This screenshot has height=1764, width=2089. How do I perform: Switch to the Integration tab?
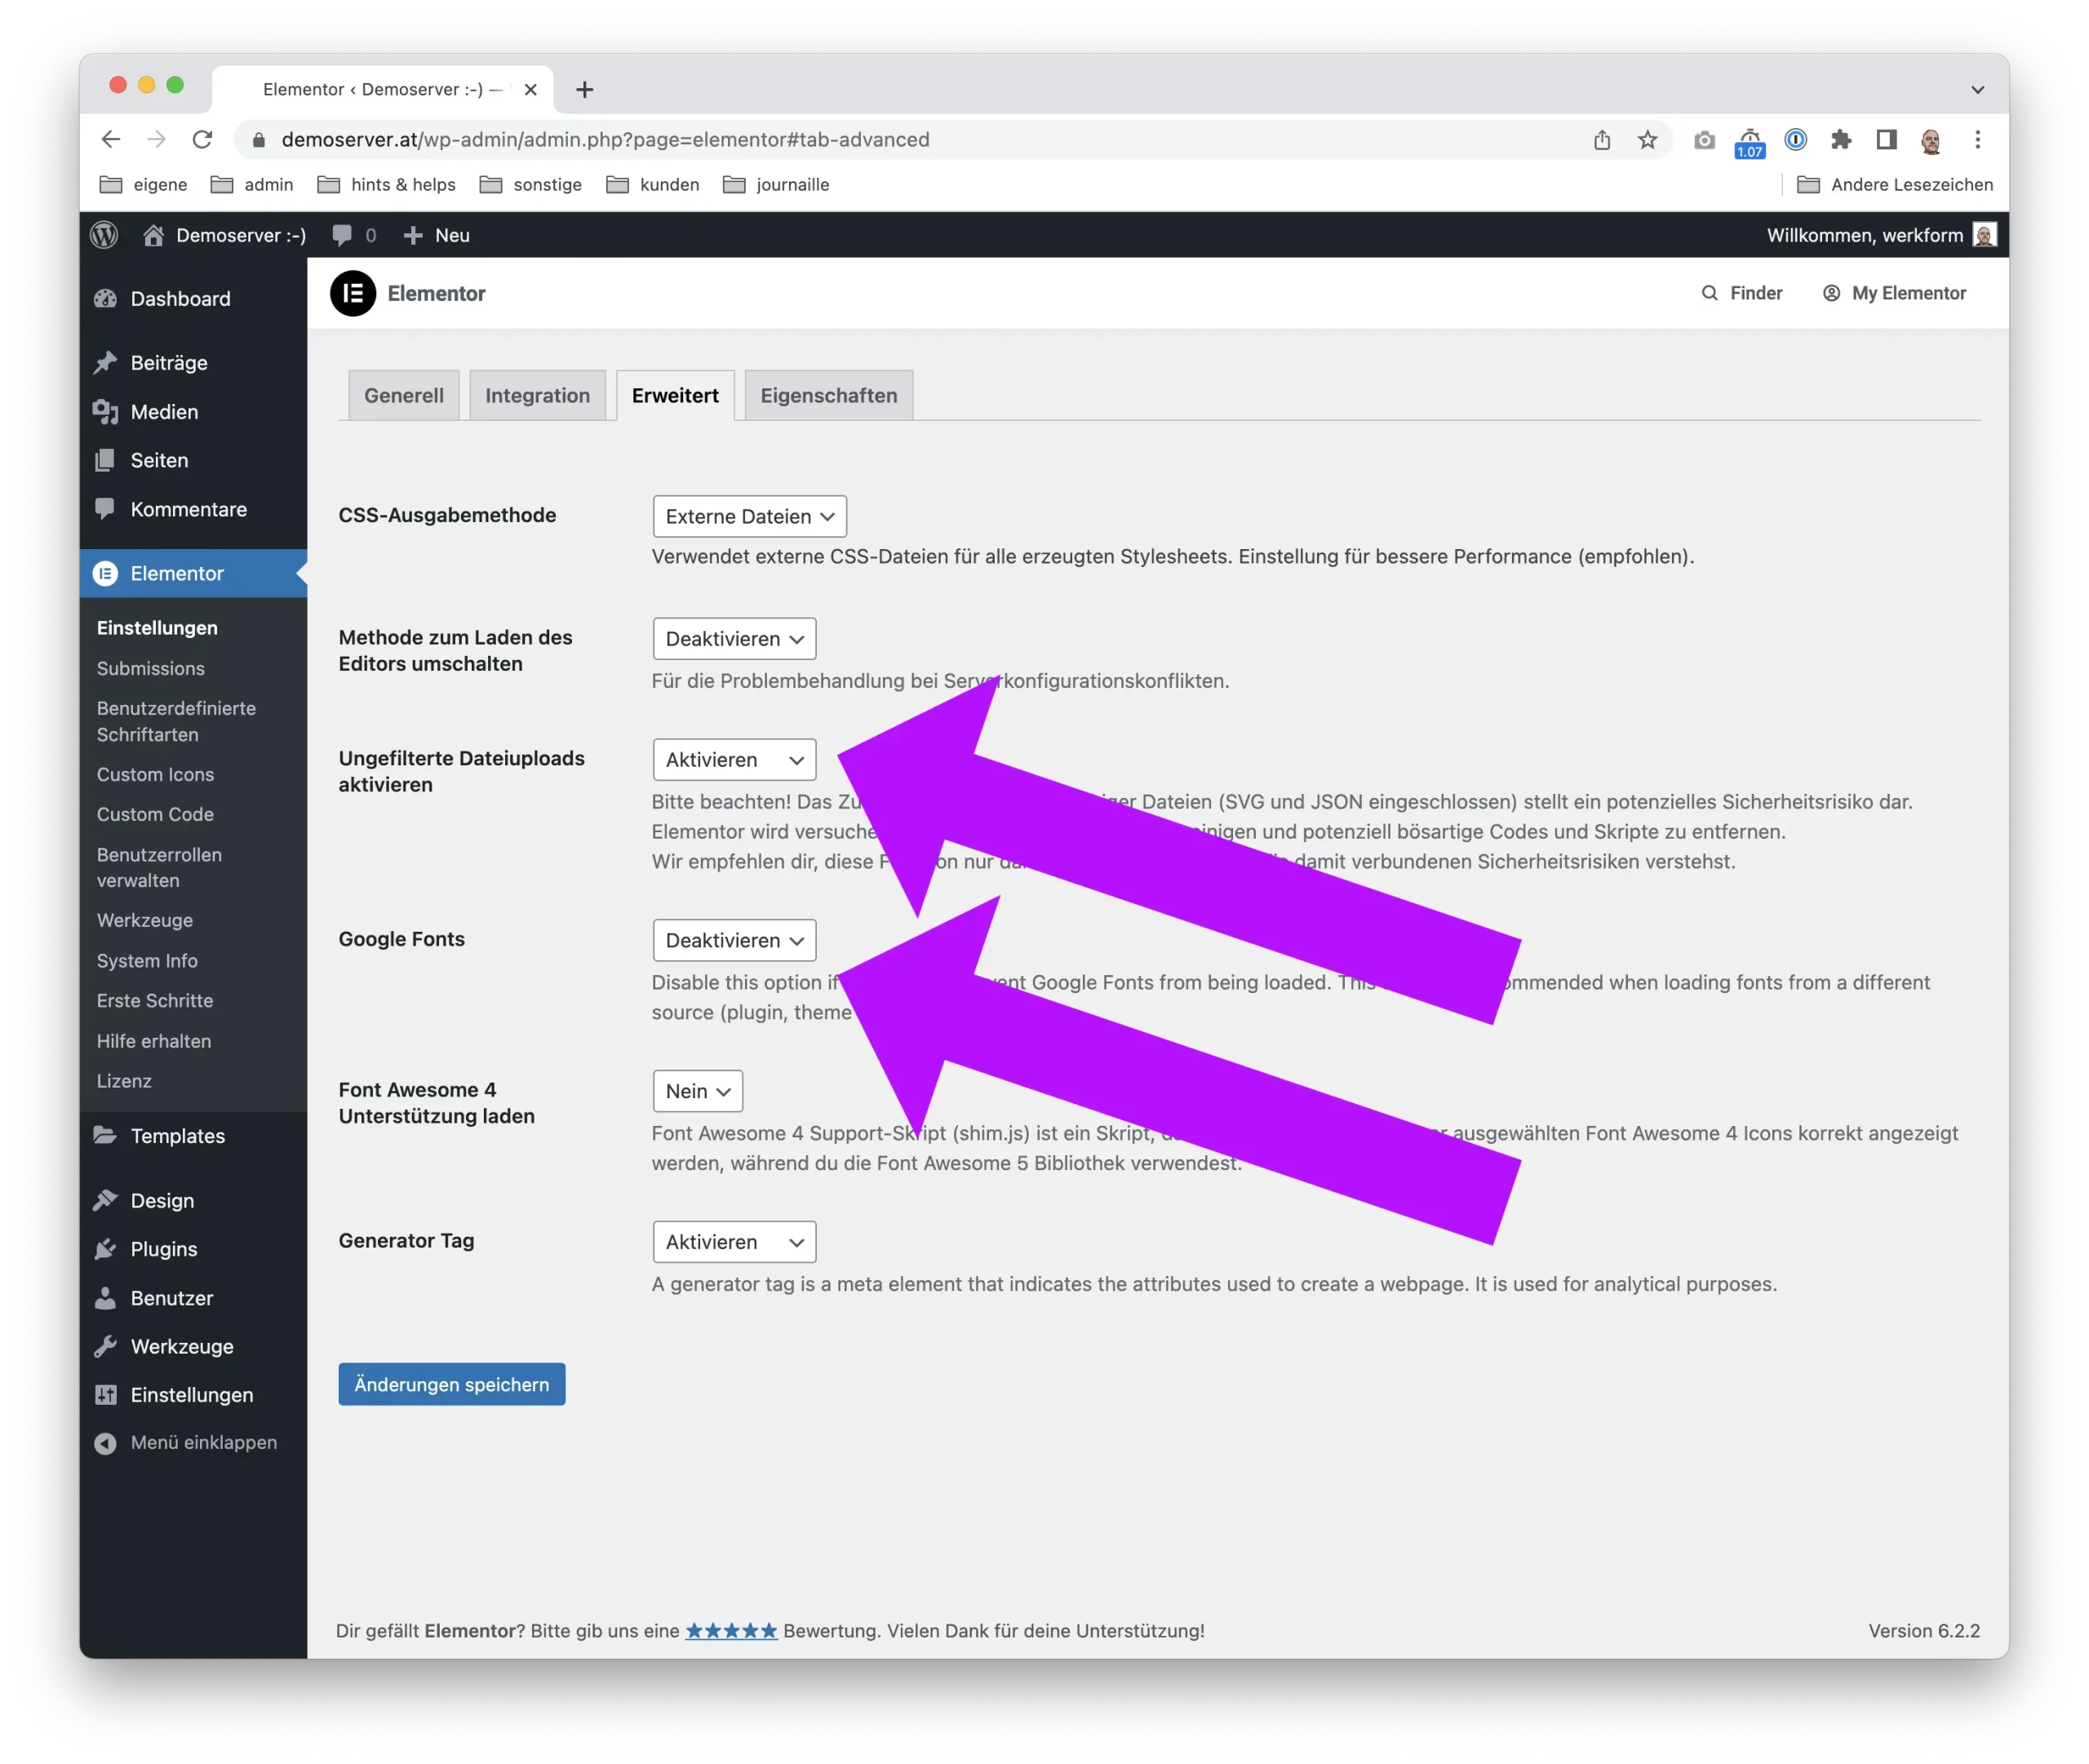(x=538, y=396)
